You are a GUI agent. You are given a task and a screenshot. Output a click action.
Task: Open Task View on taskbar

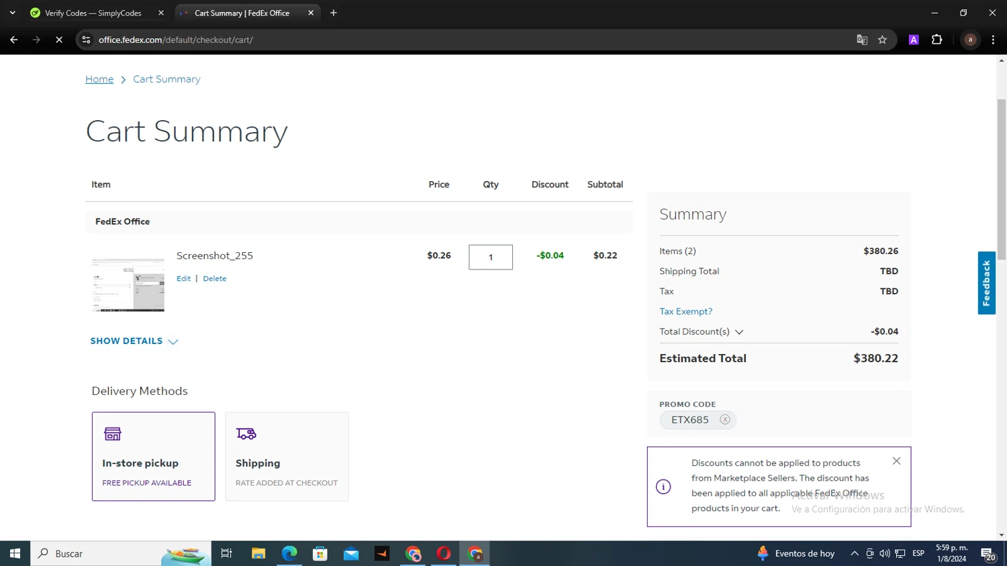pyautogui.click(x=226, y=553)
